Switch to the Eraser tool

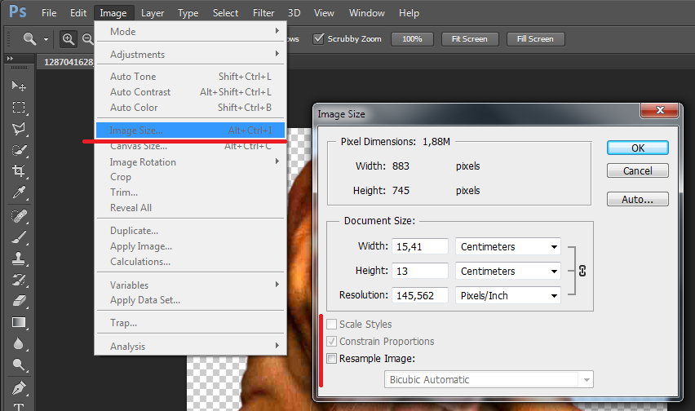tap(19, 301)
